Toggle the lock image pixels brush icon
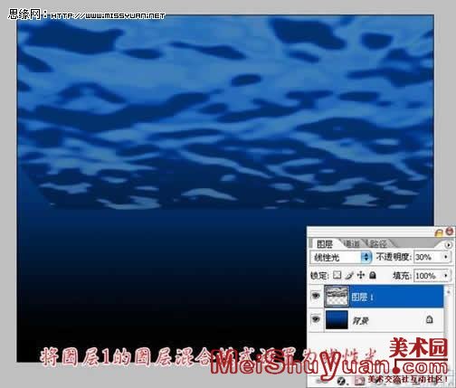Screen dimensions: 456x388 (x=349, y=275)
